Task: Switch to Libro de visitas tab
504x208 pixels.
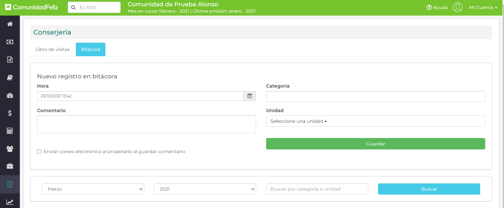Action: point(53,49)
